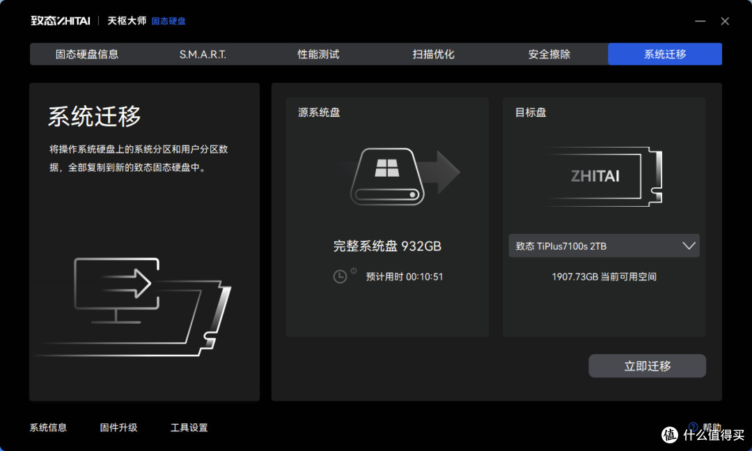Image resolution: width=752 pixels, height=451 pixels.
Task: Click the ZHITAI target SSD image
Action: pyautogui.click(x=604, y=176)
